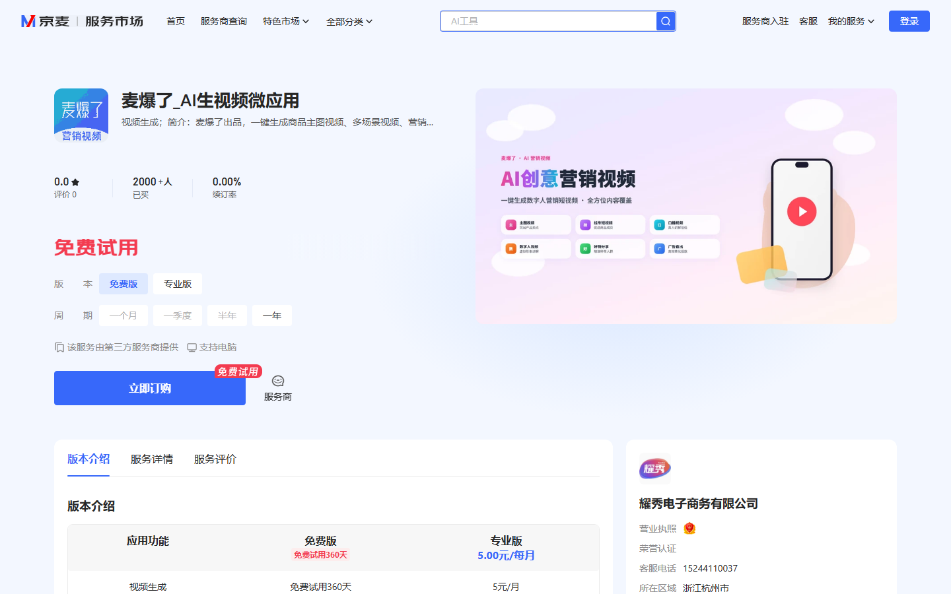Click the 应用功能 table header

148,541
